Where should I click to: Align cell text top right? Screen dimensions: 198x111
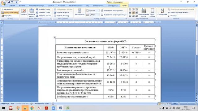(136, 10)
